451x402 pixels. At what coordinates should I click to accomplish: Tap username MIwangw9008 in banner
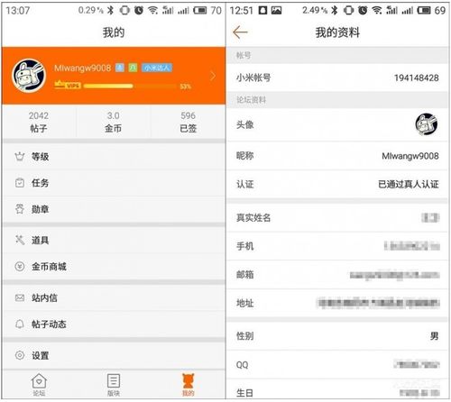(83, 68)
